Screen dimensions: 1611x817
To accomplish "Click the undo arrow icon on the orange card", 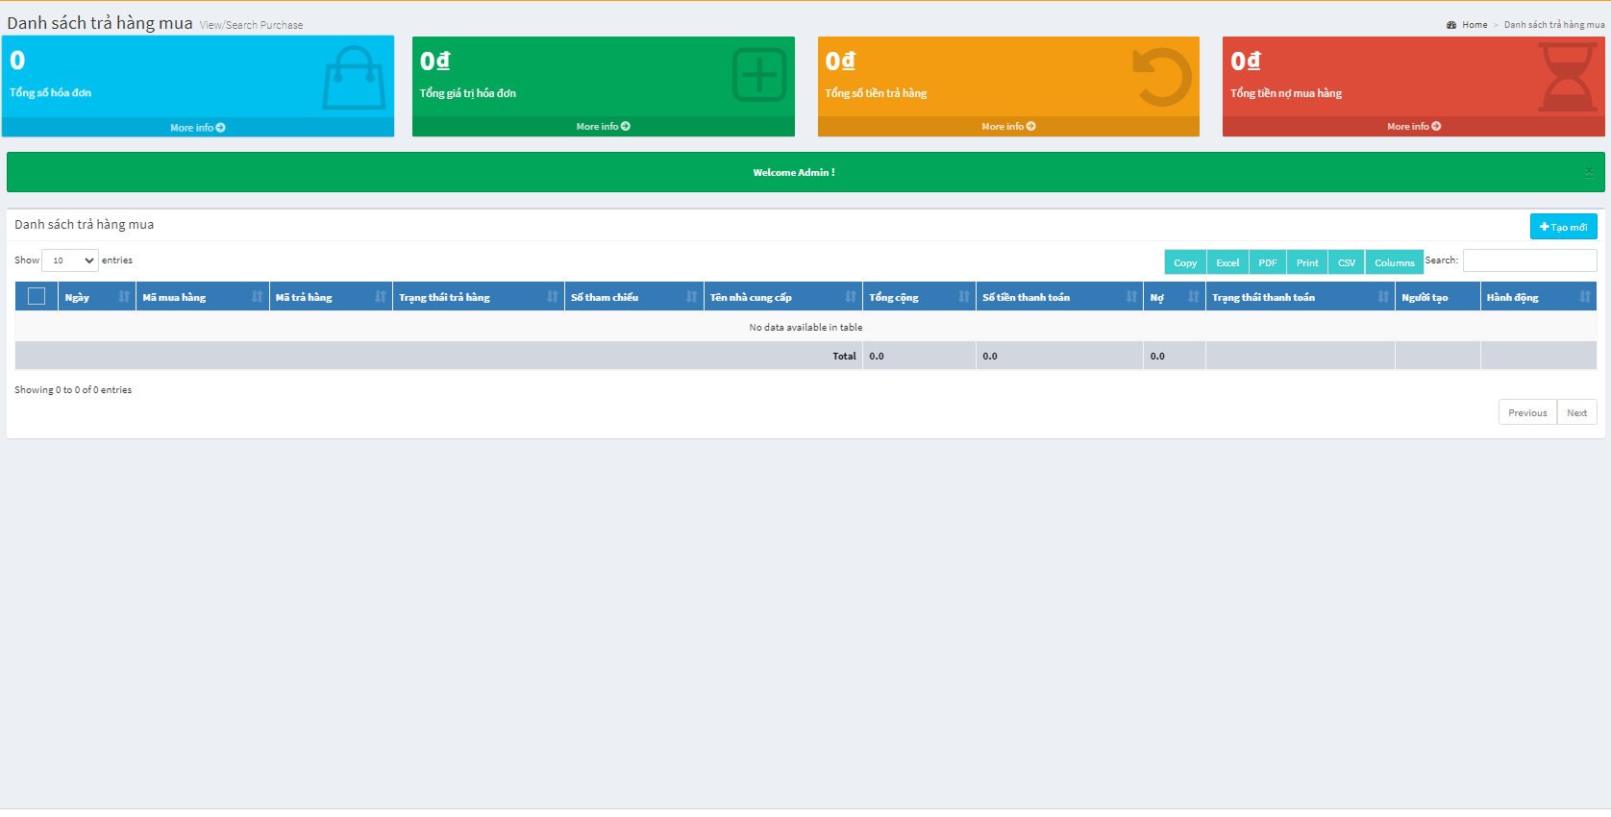I will click(1162, 77).
